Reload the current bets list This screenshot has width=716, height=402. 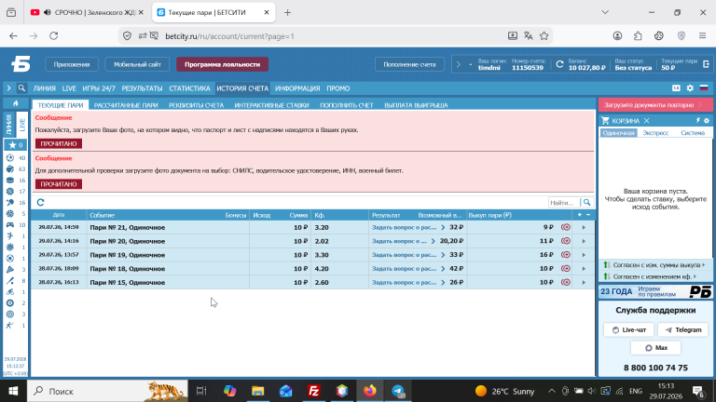(x=41, y=202)
